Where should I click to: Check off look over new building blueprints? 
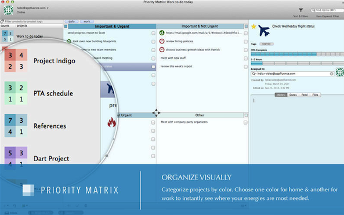[153, 42]
